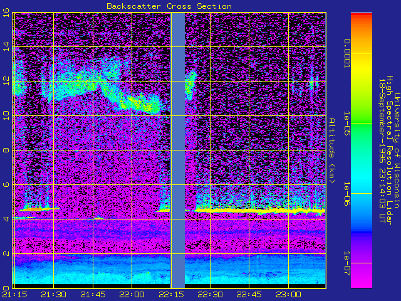Click the altitude label 10
The image size is (401, 301).
pyautogui.click(x=6, y=115)
